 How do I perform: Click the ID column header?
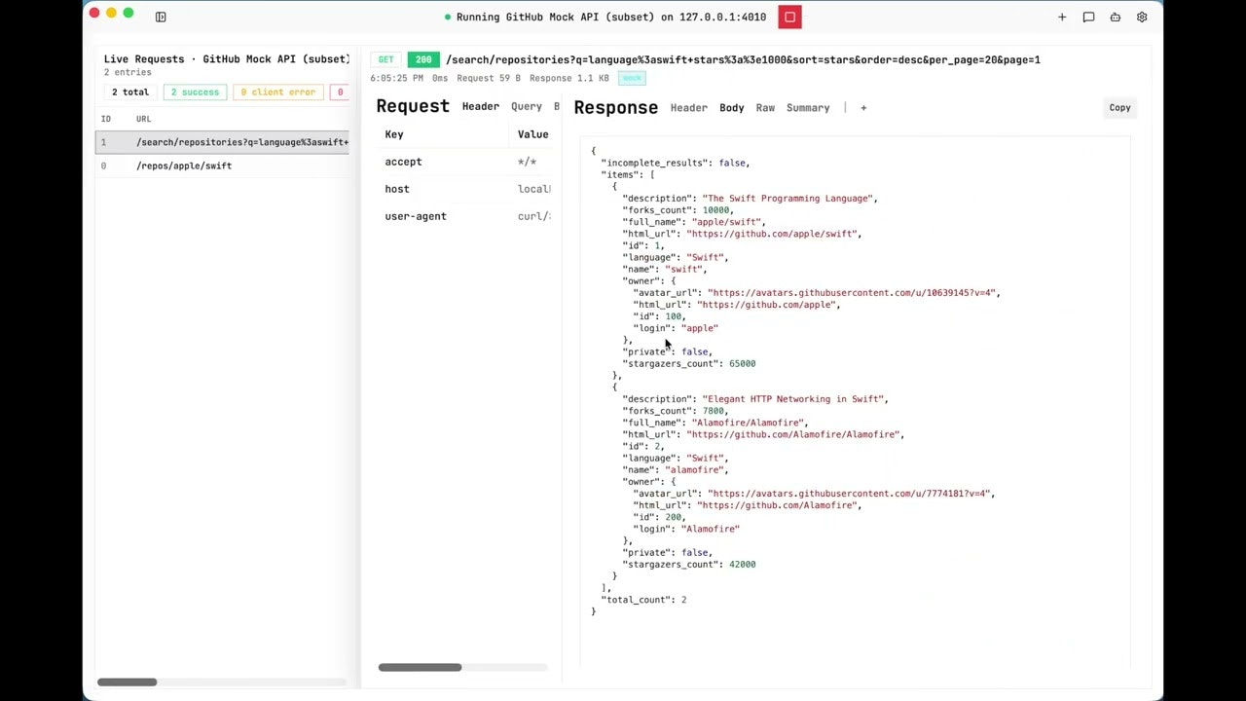(106, 119)
